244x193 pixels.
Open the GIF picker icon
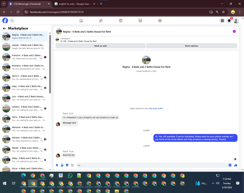tap(72, 165)
